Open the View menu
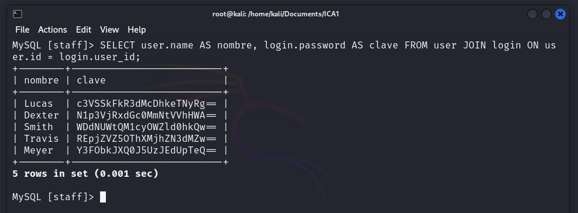The width and height of the screenshot is (578, 213). click(109, 30)
